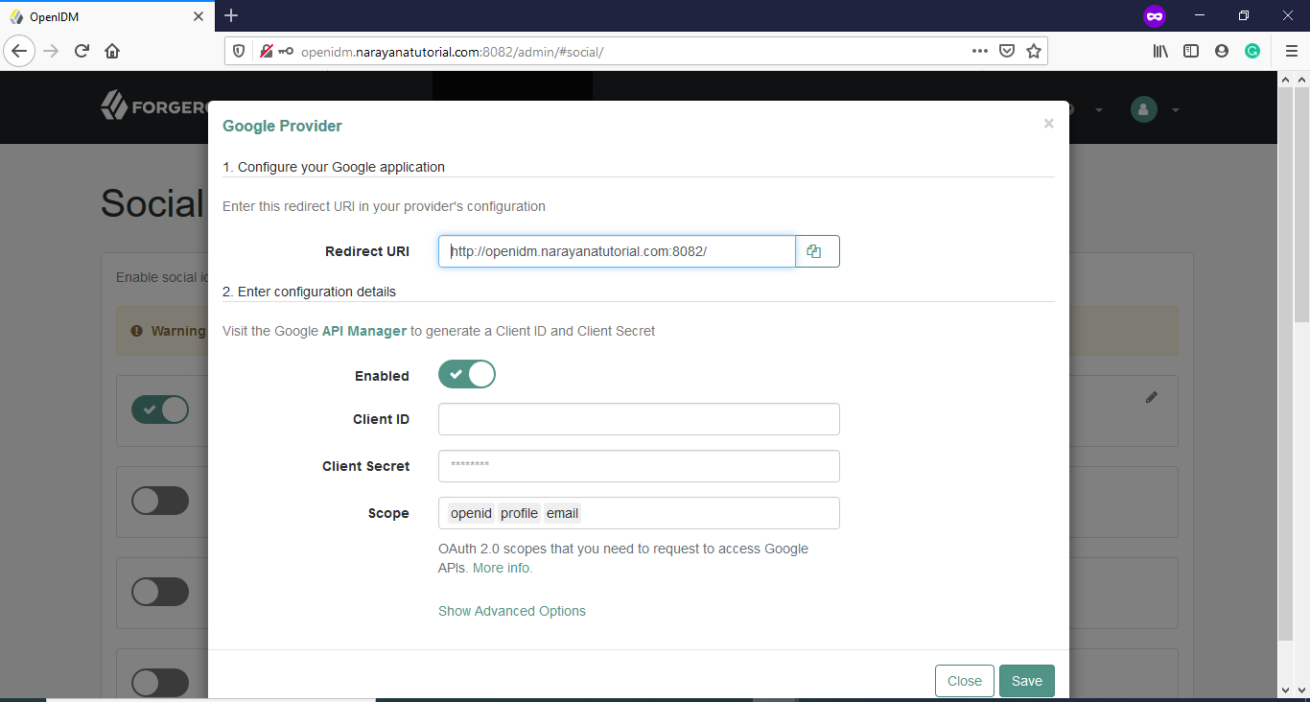Viewport: 1310px width, 702px height.
Task: Toggle the second social provider switch
Action: pos(160,501)
